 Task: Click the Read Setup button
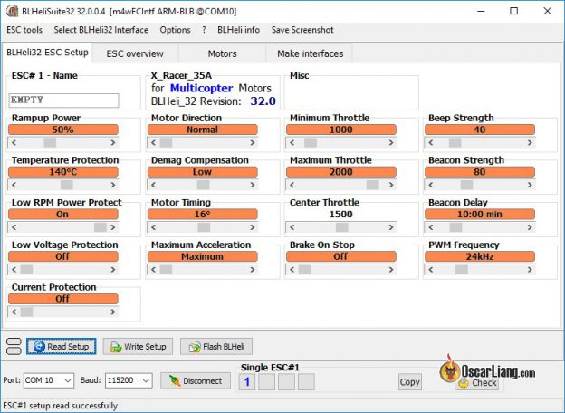[62, 346]
